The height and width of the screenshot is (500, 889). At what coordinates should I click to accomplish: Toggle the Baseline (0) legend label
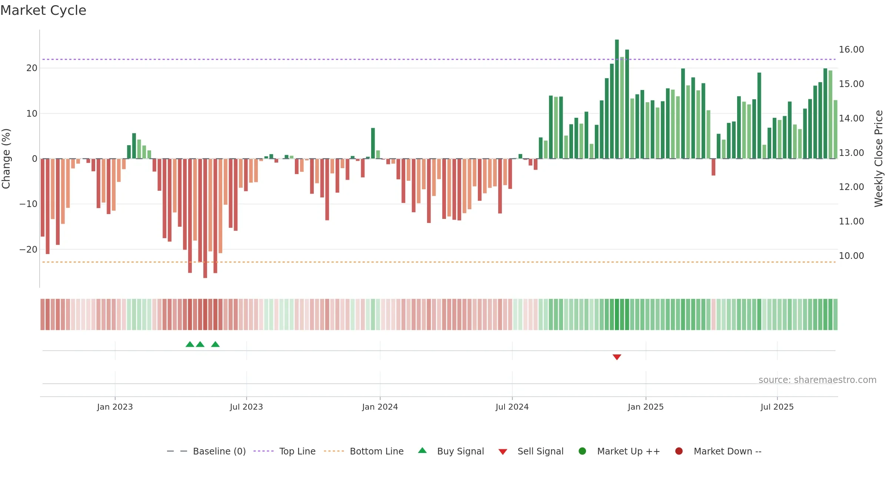(219, 451)
